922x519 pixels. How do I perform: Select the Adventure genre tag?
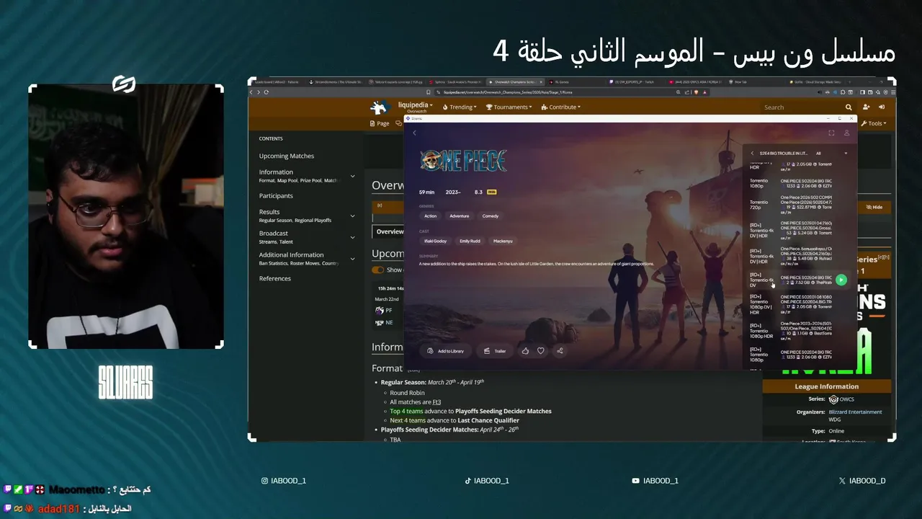[x=459, y=216]
